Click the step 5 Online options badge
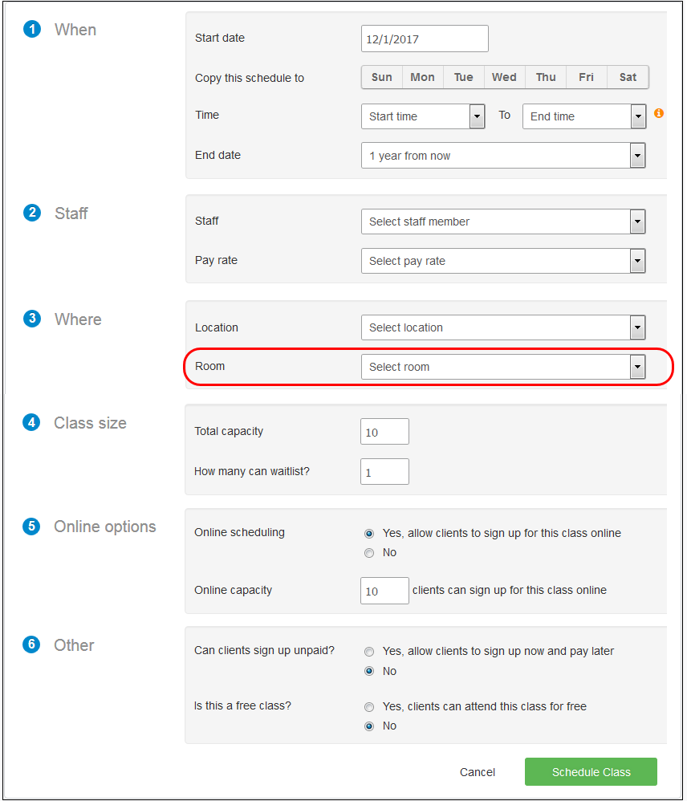The height and width of the screenshot is (801, 687). click(31, 526)
